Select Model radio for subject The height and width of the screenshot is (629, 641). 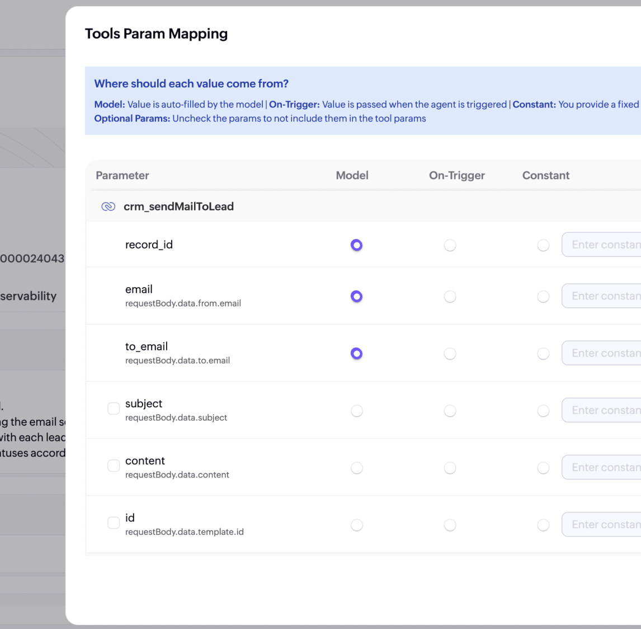click(x=356, y=411)
